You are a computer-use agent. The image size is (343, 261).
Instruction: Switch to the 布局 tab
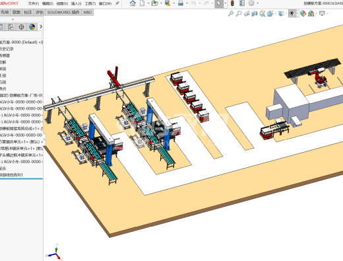tap(5, 13)
